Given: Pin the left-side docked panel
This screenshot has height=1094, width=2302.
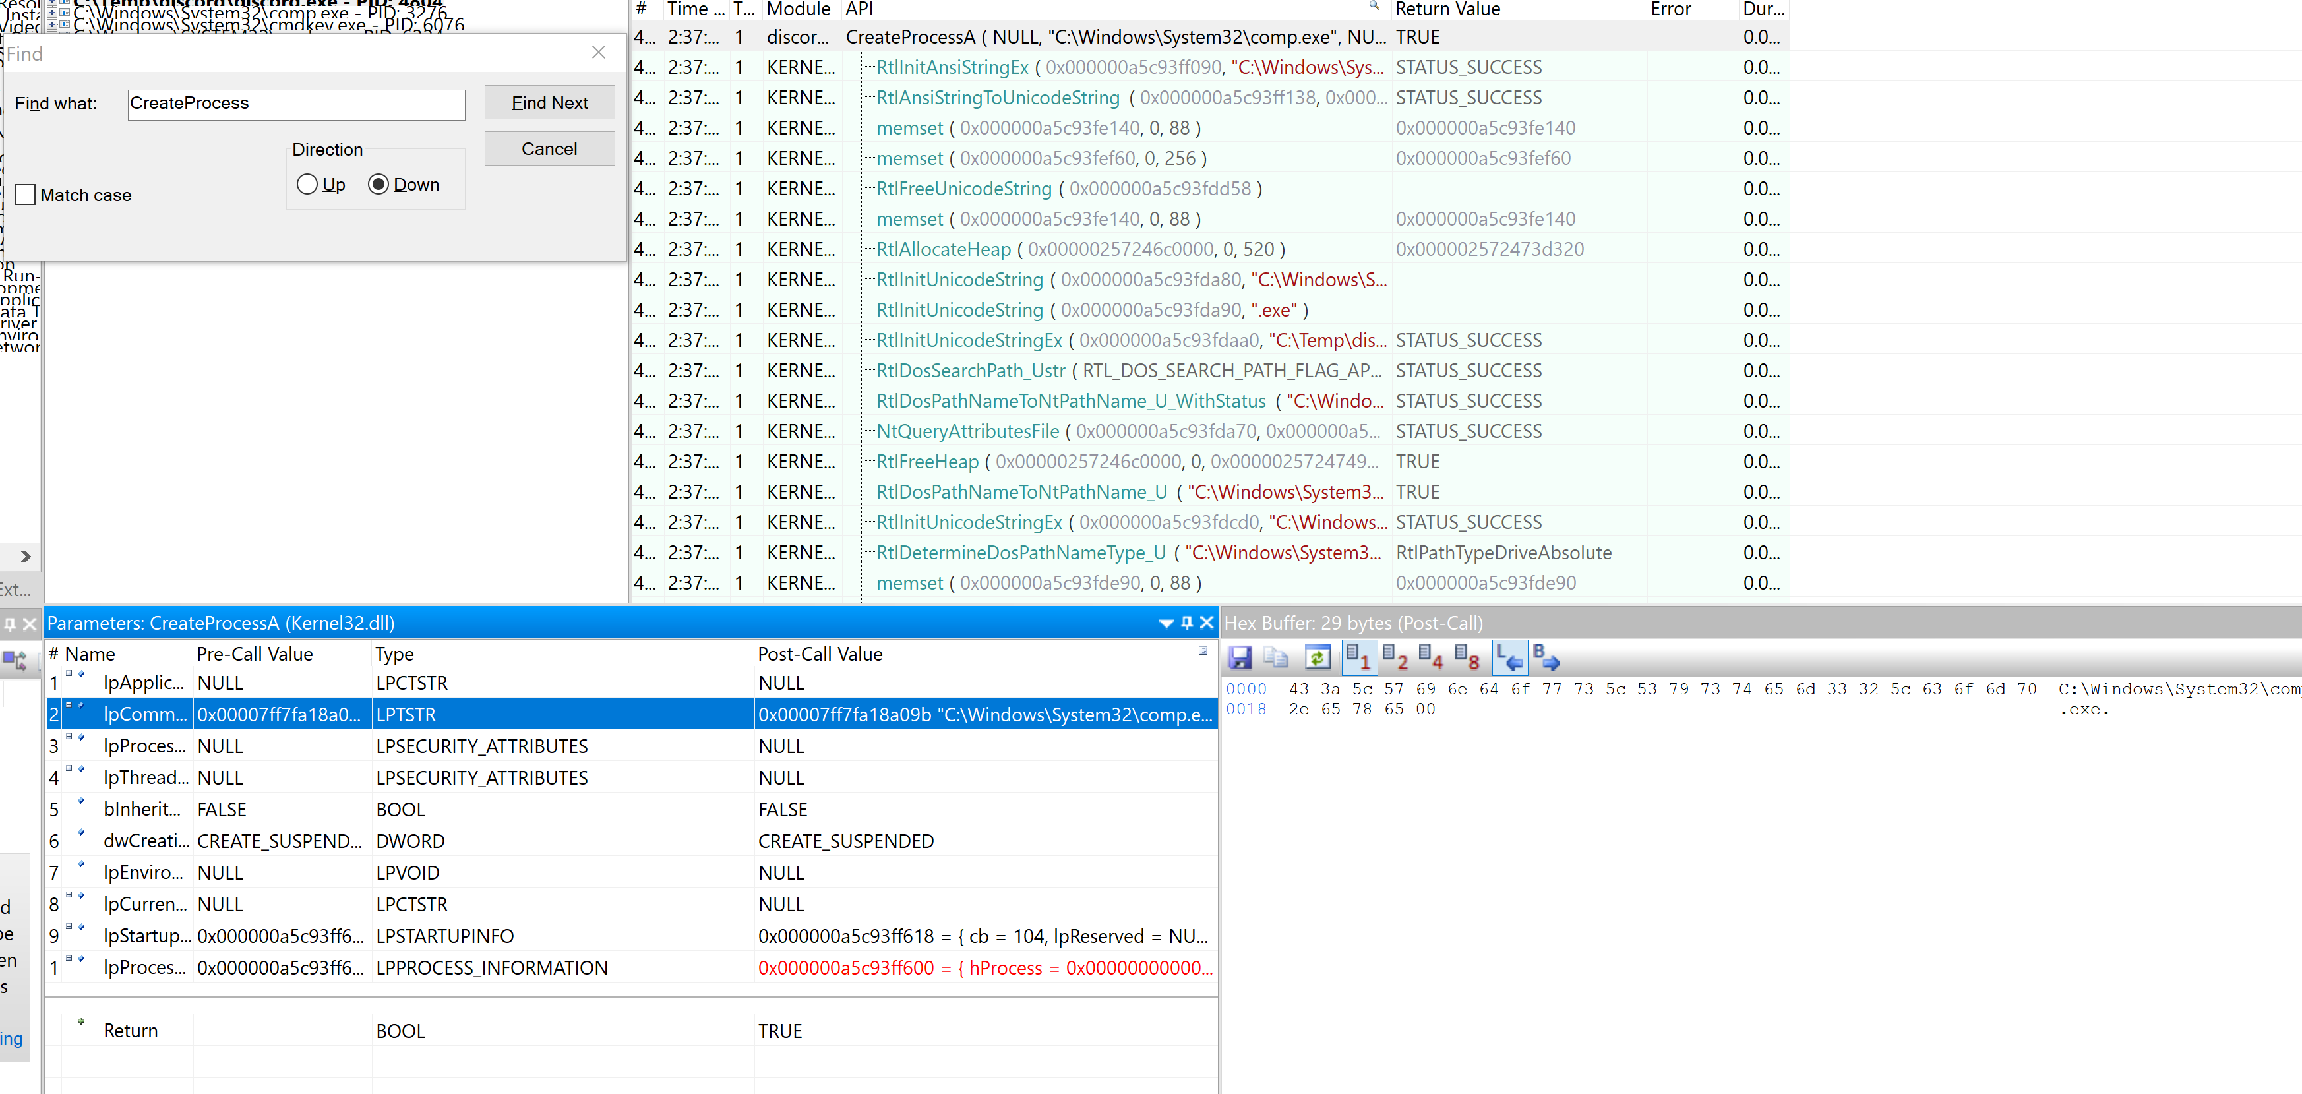Looking at the screenshot, I should point(10,624).
